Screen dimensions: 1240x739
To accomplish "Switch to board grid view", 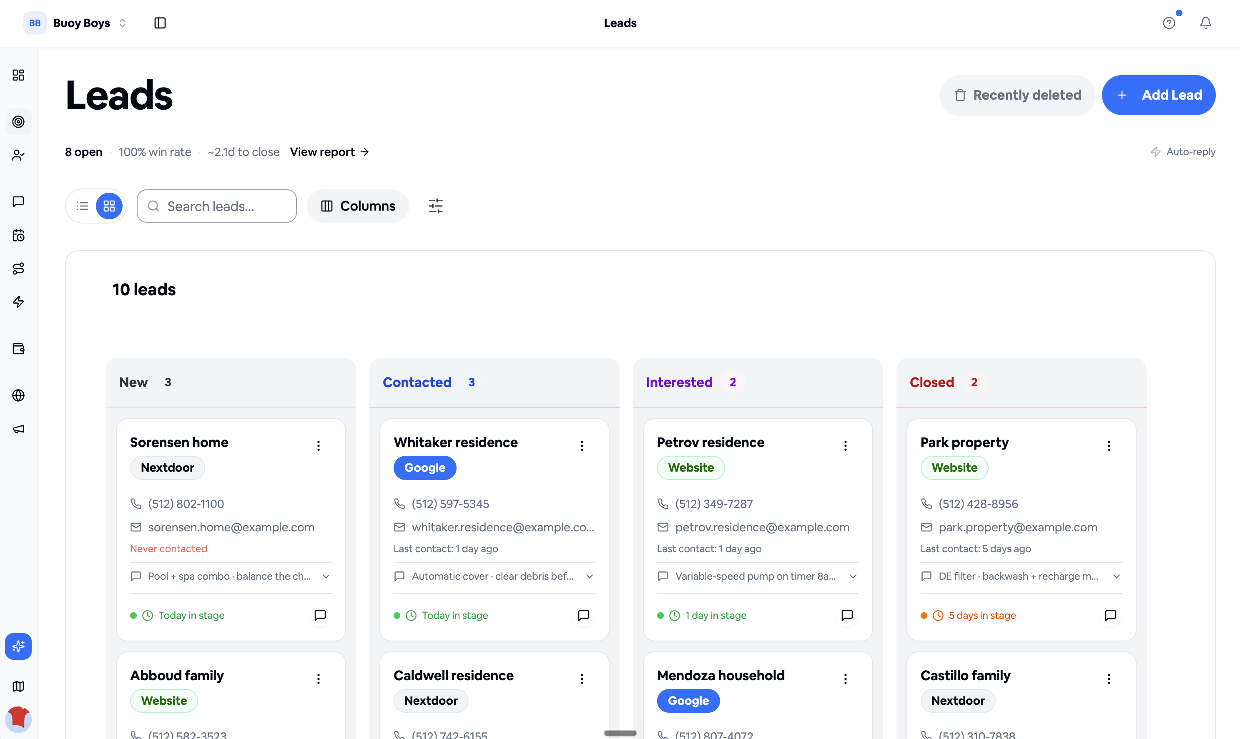I will [109, 206].
